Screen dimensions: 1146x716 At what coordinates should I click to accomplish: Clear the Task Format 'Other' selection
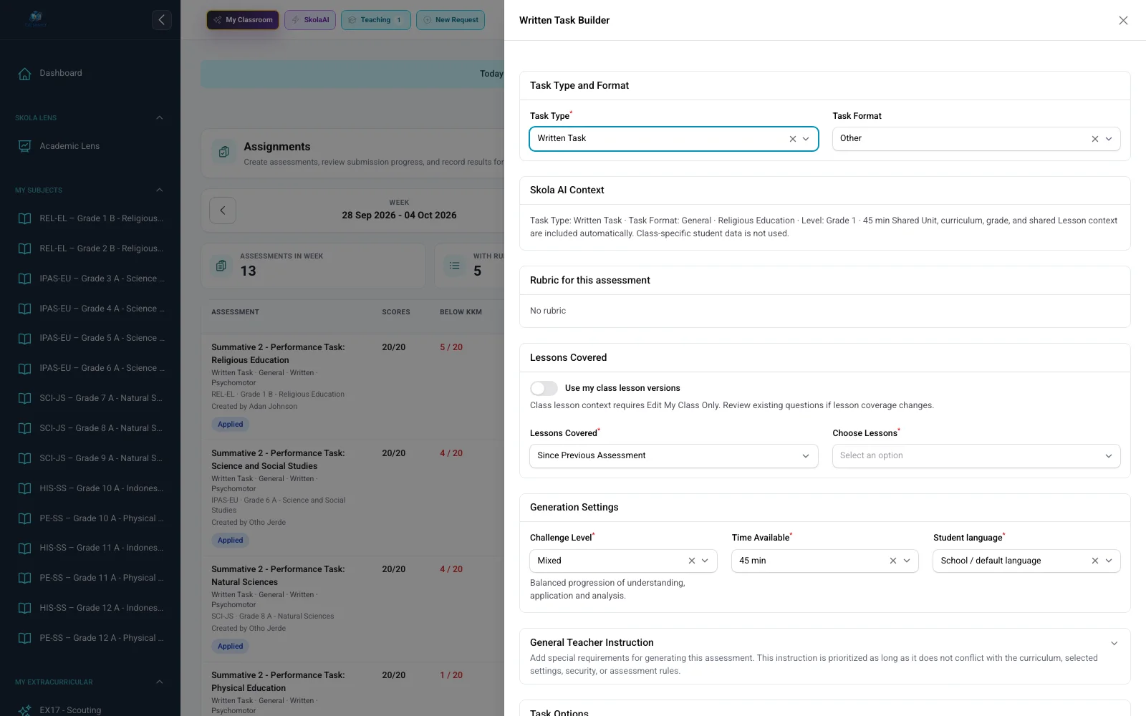tap(1094, 139)
